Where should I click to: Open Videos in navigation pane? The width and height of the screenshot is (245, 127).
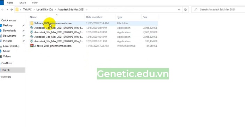tap(7, 56)
